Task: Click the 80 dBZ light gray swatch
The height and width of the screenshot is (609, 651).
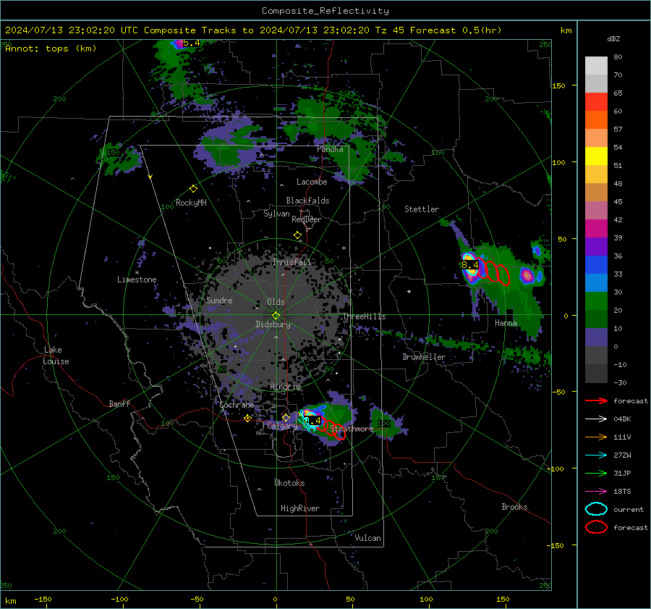Action: [596, 65]
